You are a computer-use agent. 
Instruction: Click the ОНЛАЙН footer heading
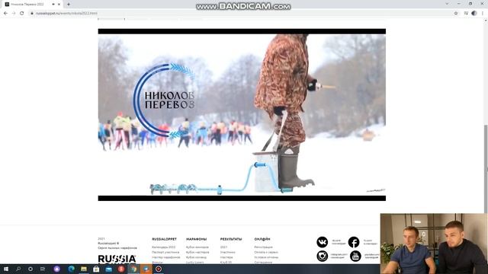tap(262, 239)
